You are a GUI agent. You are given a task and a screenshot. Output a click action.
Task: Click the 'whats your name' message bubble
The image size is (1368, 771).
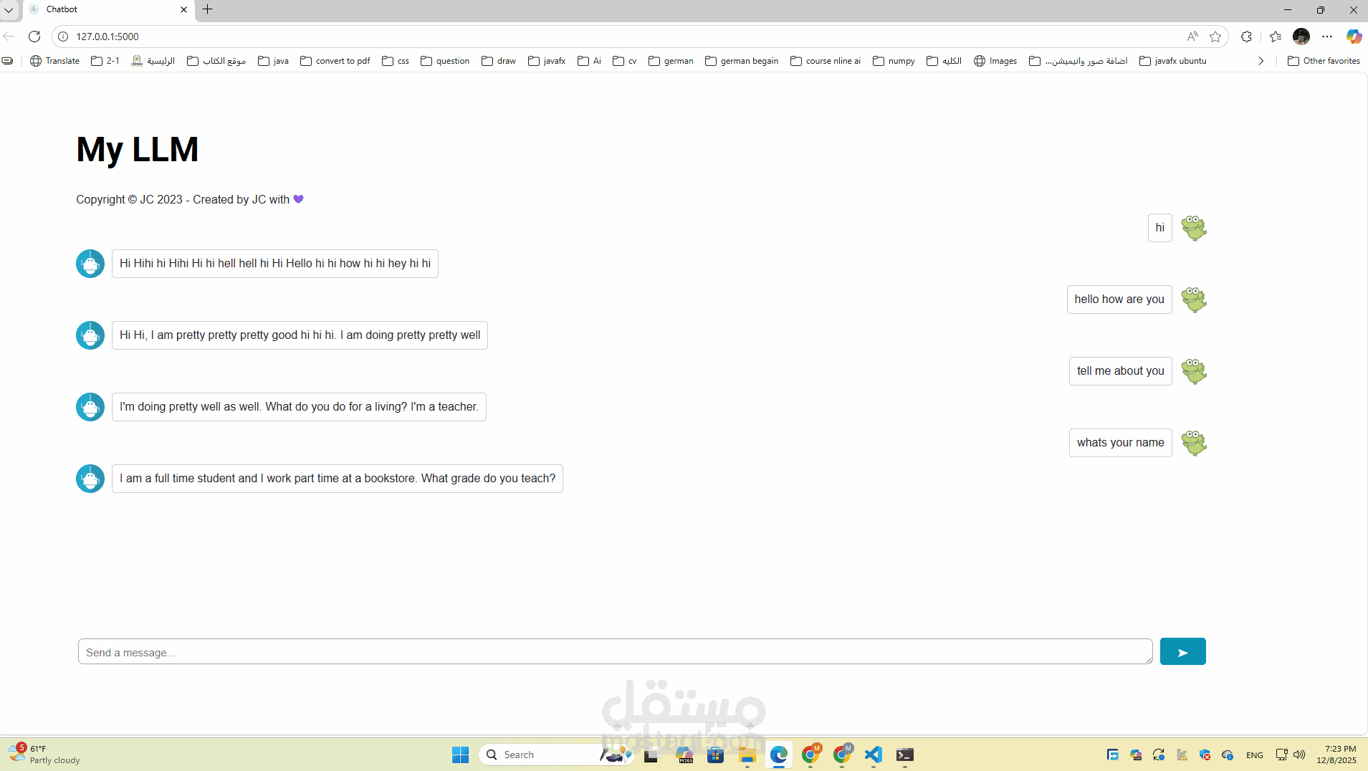pyautogui.click(x=1120, y=443)
